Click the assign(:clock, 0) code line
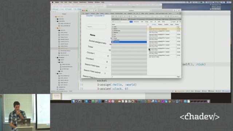This screenshot has width=233, height=131. (x=113, y=89)
